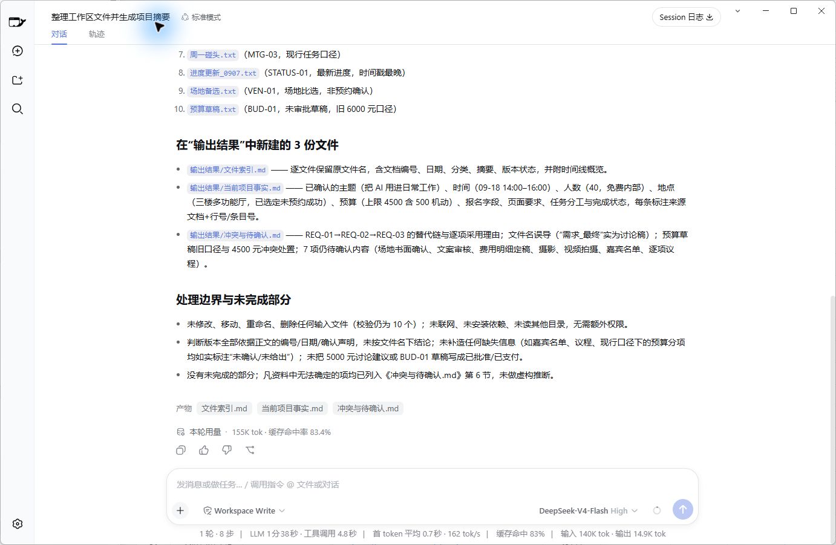Open 输出结果/当前项目事实.md link
Image resolution: width=836 pixels, height=545 pixels.
[235, 188]
